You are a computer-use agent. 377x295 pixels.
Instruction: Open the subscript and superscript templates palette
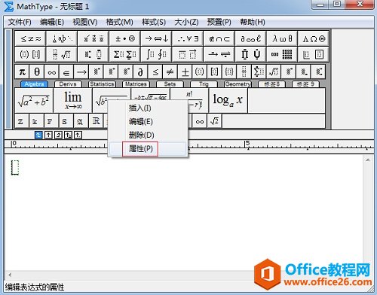[93, 54]
